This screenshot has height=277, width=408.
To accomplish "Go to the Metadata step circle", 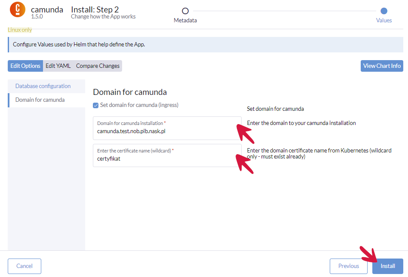I will 185,11.
